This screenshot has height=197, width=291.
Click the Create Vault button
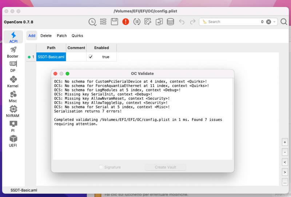coord(166,167)
